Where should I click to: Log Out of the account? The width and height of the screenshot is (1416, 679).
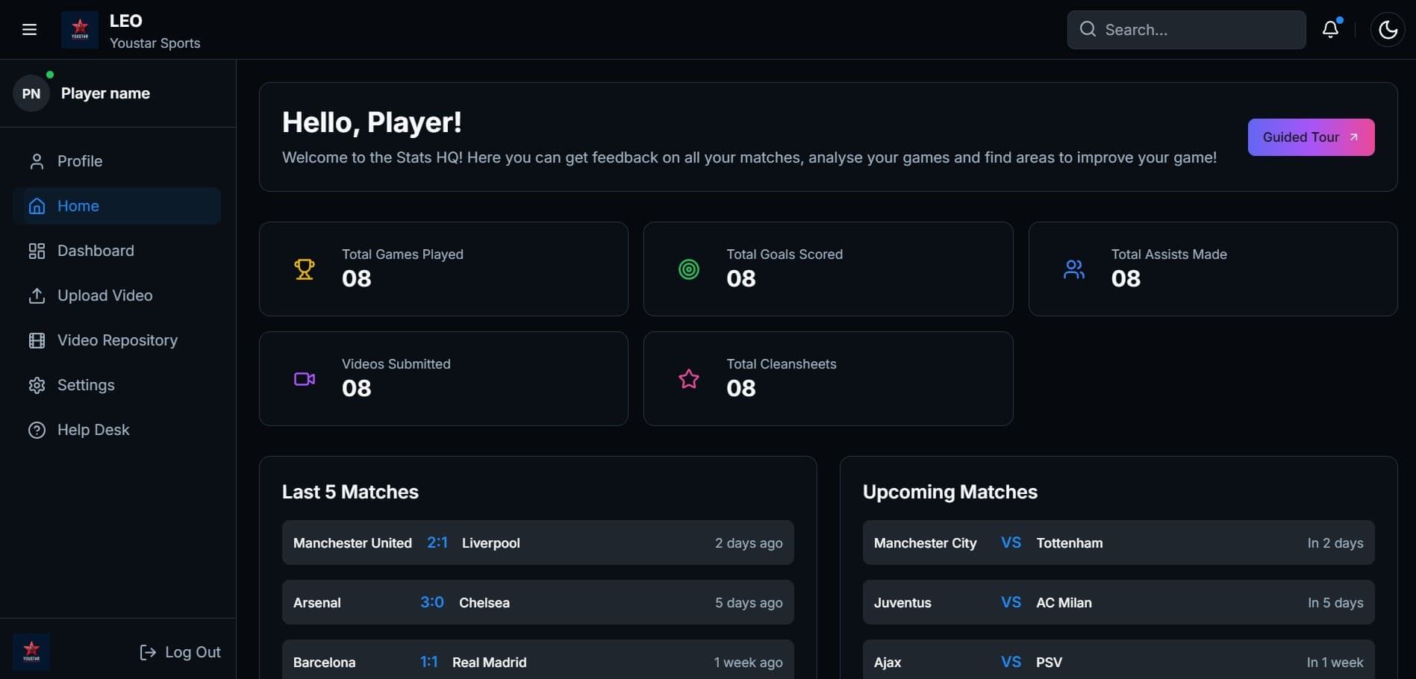point(180,652)
